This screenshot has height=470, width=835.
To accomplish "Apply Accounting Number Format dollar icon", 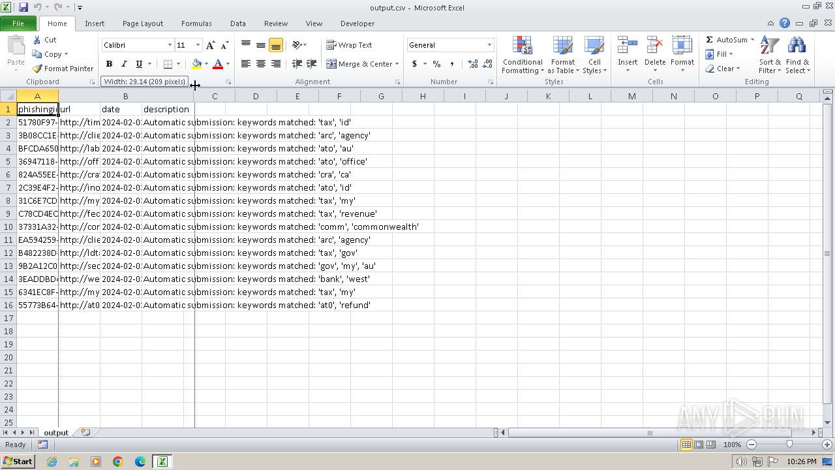I will coord(414,64).
